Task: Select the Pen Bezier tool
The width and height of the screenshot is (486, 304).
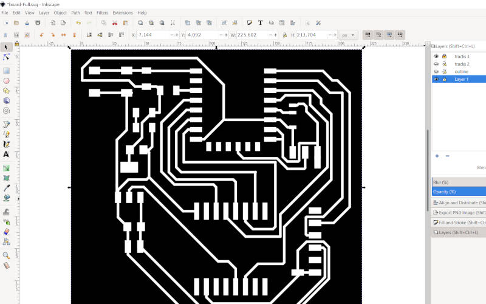Action: tap(6, 124)
